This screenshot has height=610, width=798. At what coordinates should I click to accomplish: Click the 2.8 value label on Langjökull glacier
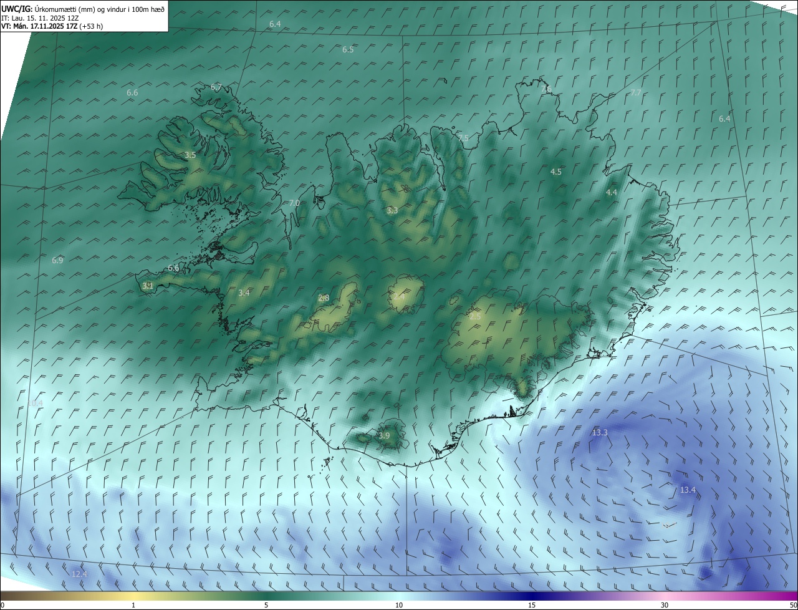pos(324,298)
